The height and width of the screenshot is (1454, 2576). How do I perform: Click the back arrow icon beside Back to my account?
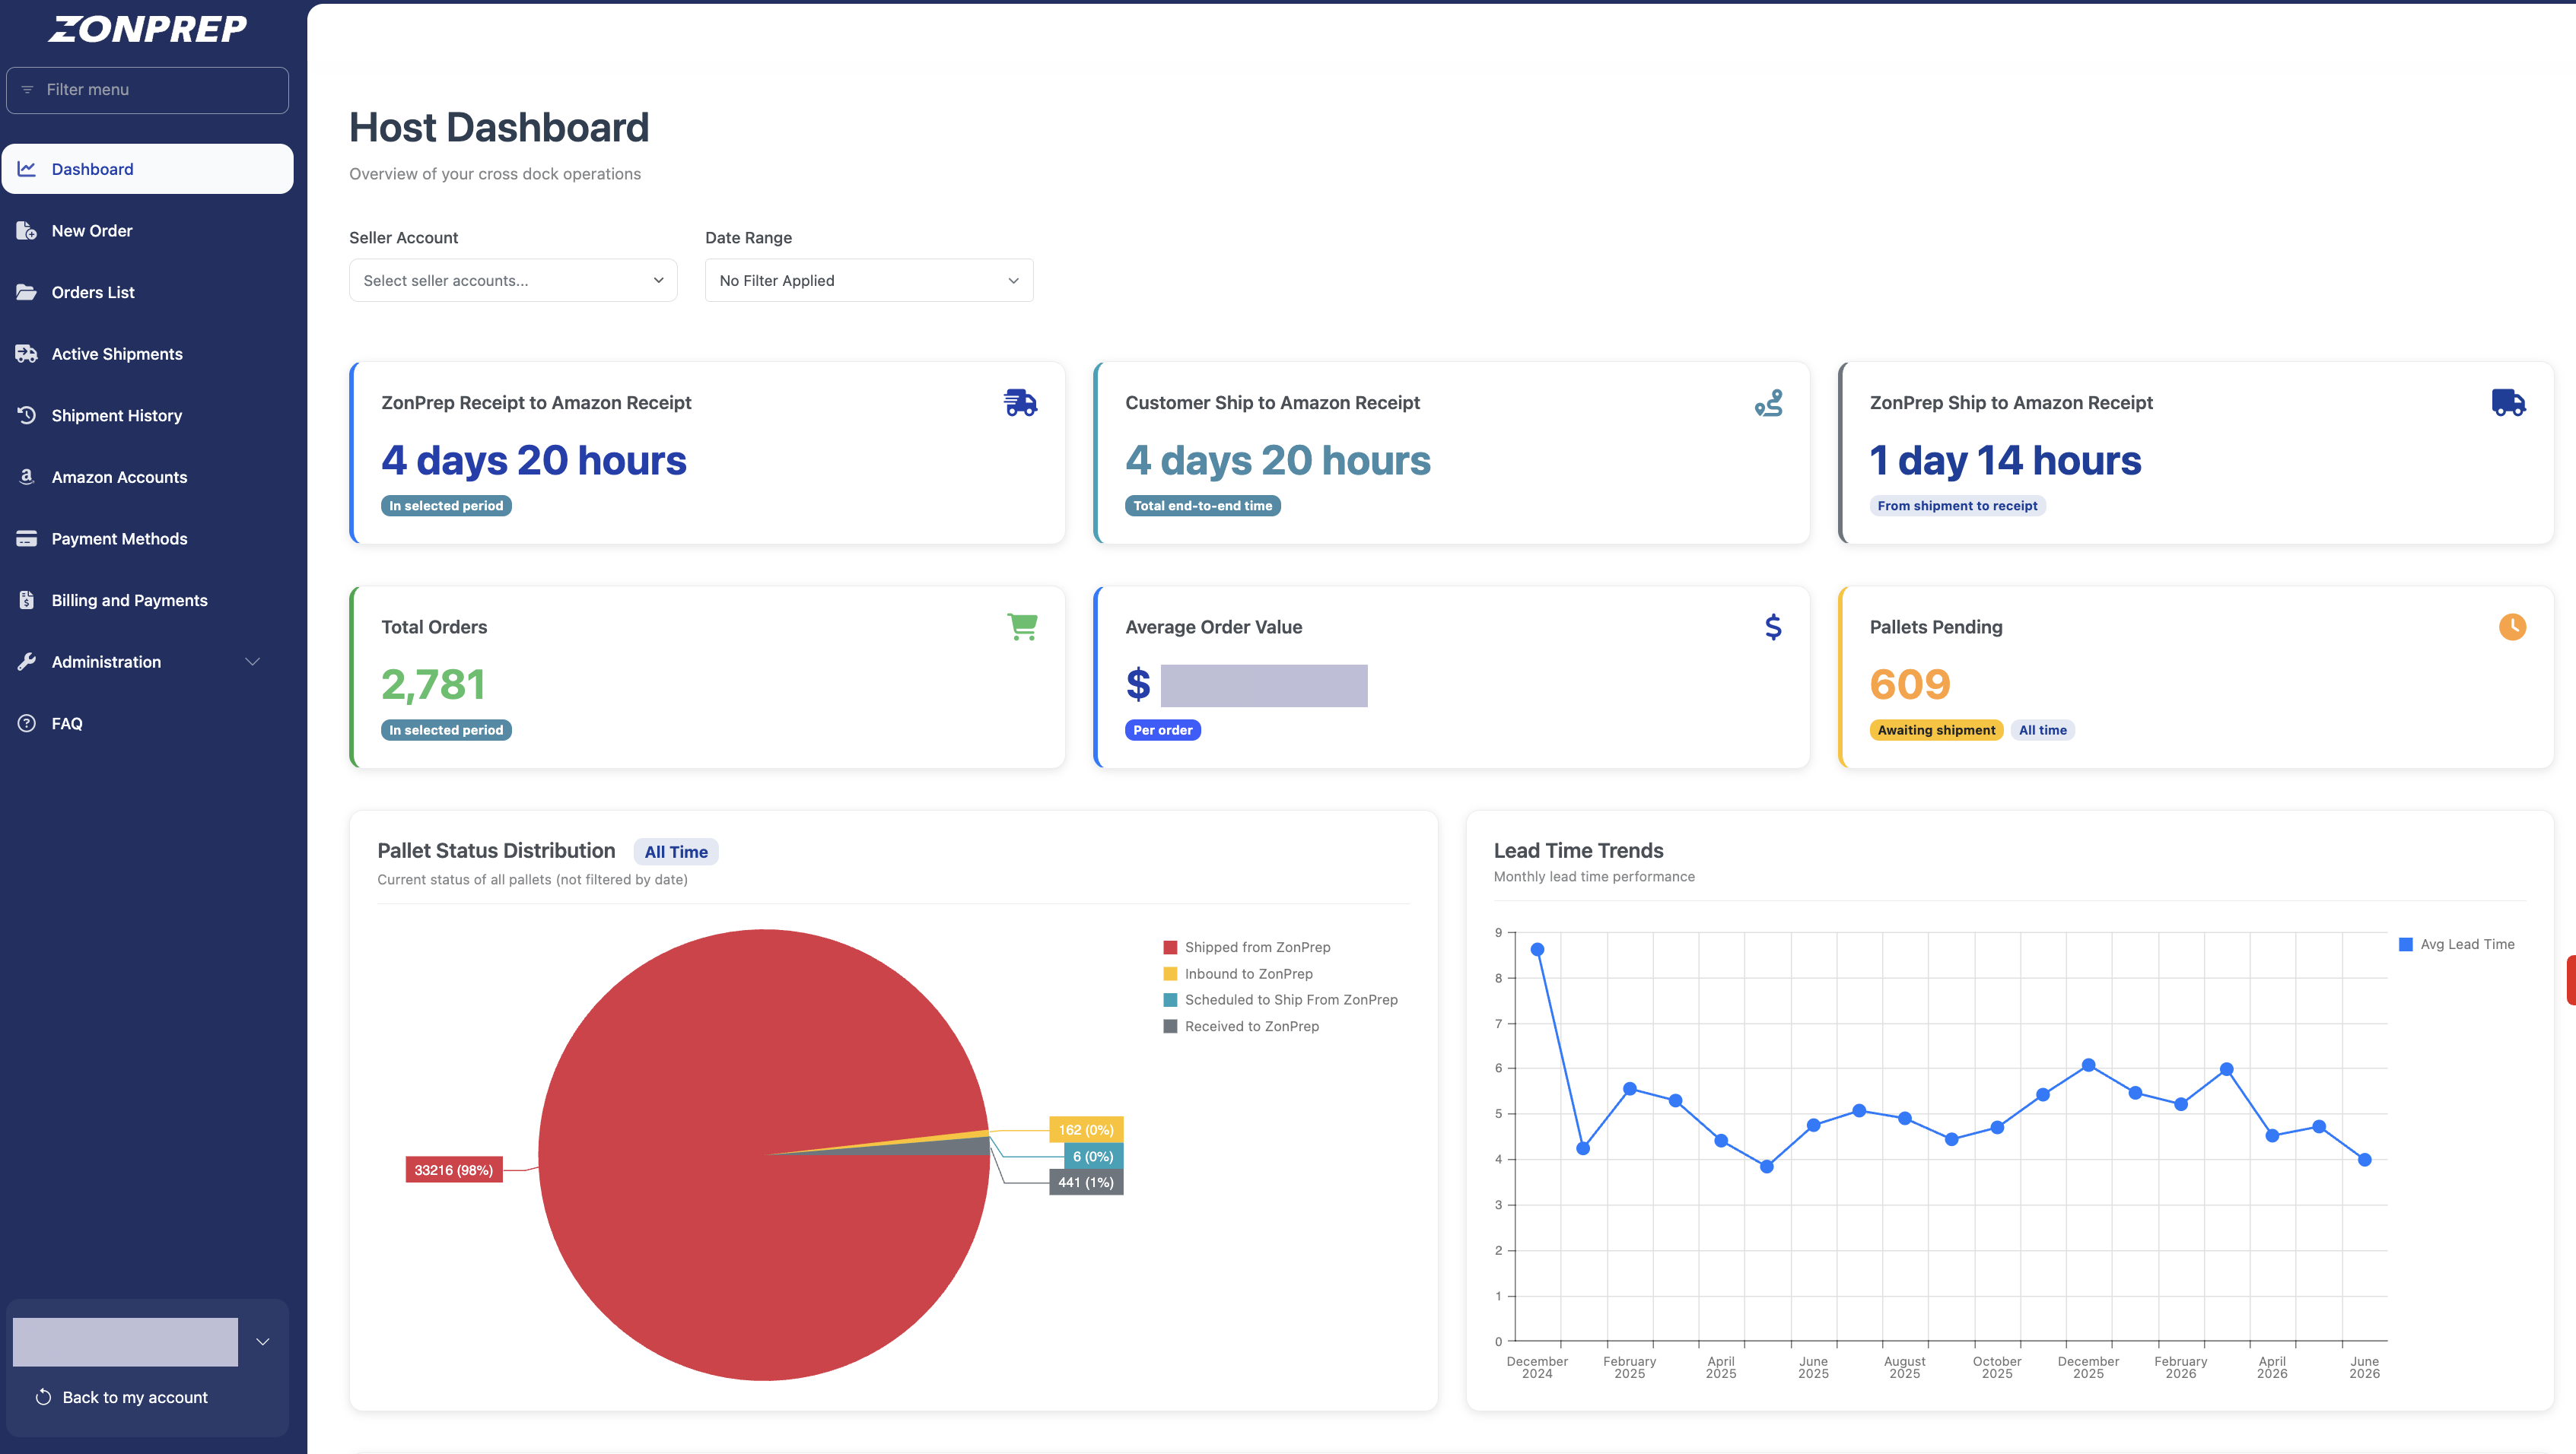[x=43, y=1397]
